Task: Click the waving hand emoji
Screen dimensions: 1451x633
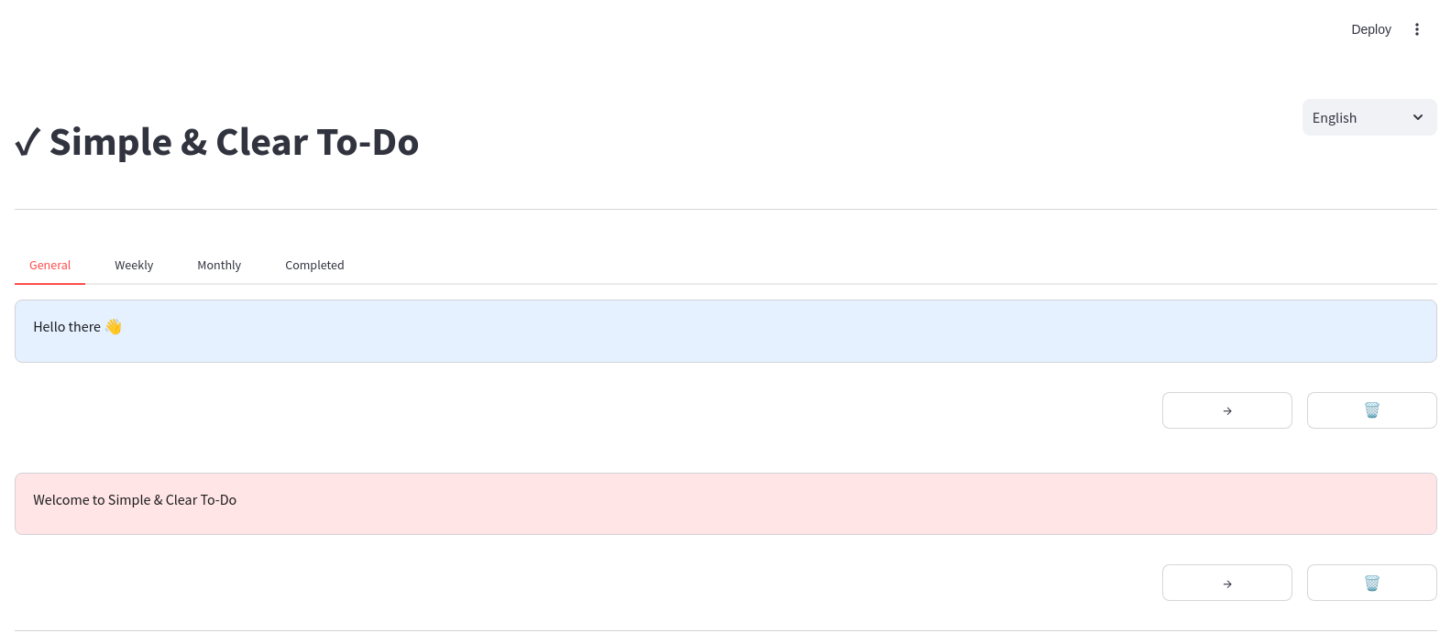Action: tap(114, 327)
